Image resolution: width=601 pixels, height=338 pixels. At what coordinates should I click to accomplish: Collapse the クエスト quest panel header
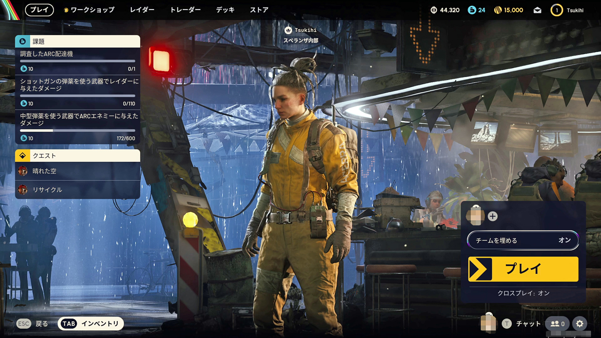point(78,156)
